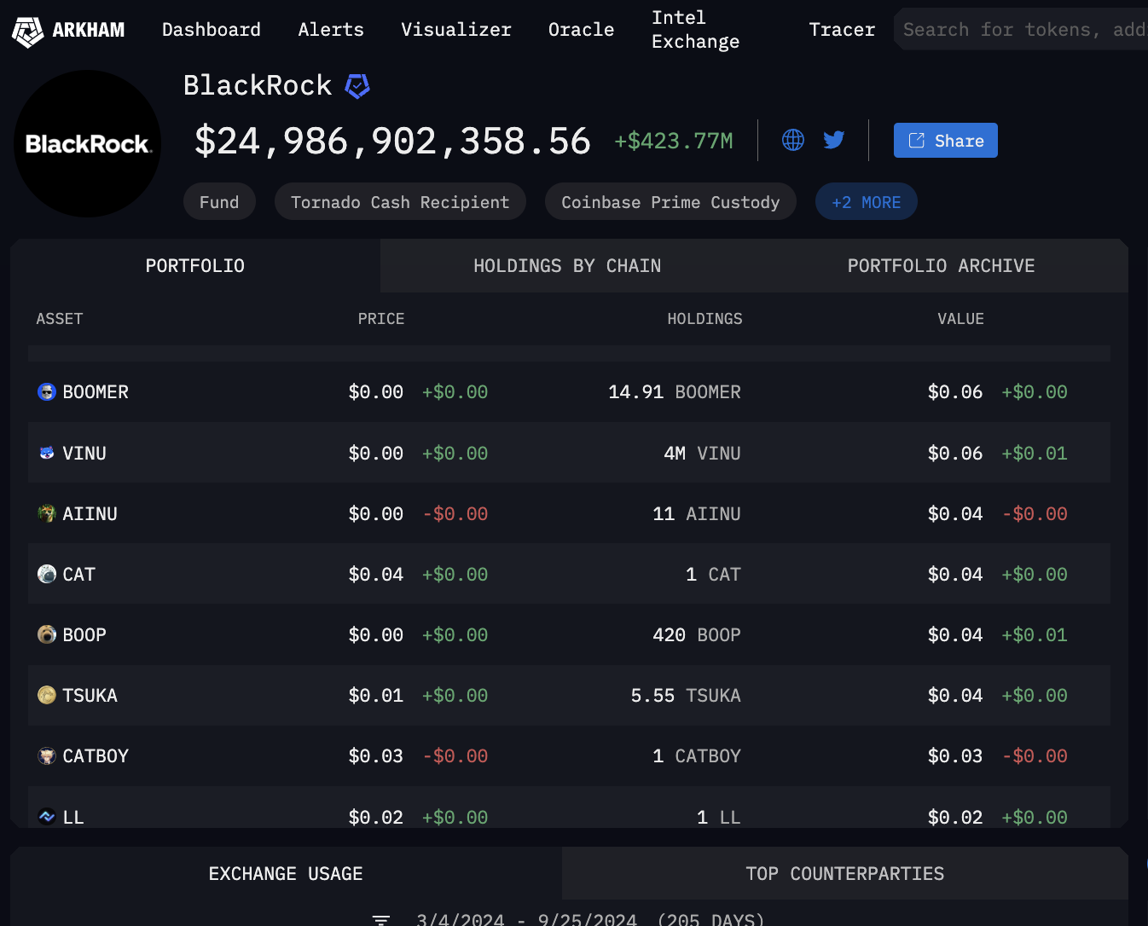1148x926 pixels.
Task: Go to Alerts in navigation
Action: (331, 30)
